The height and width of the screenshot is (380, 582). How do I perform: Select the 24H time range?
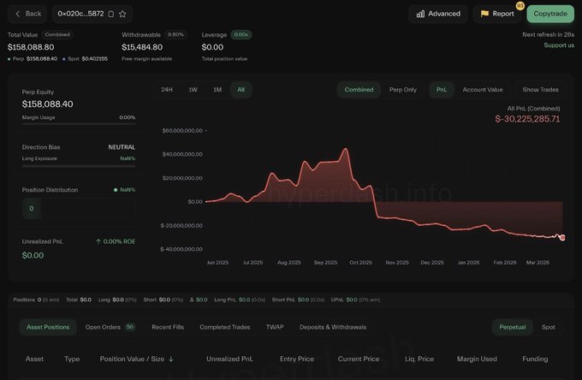(x=166, y=90)
